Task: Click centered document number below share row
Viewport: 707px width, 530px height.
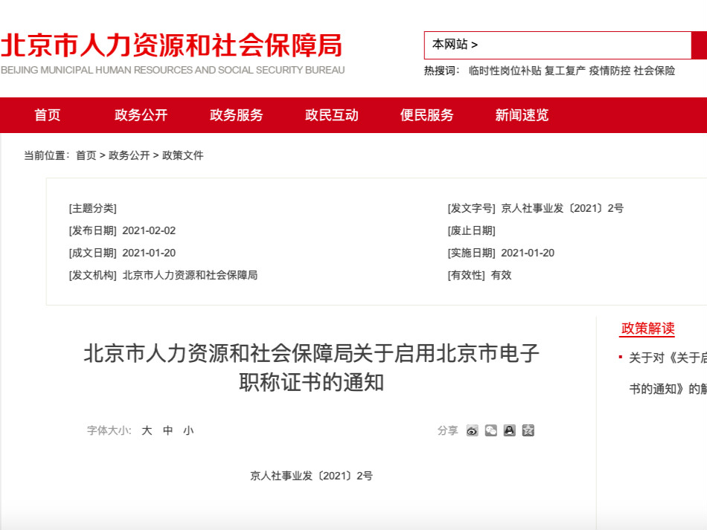Action: [312, 476]
